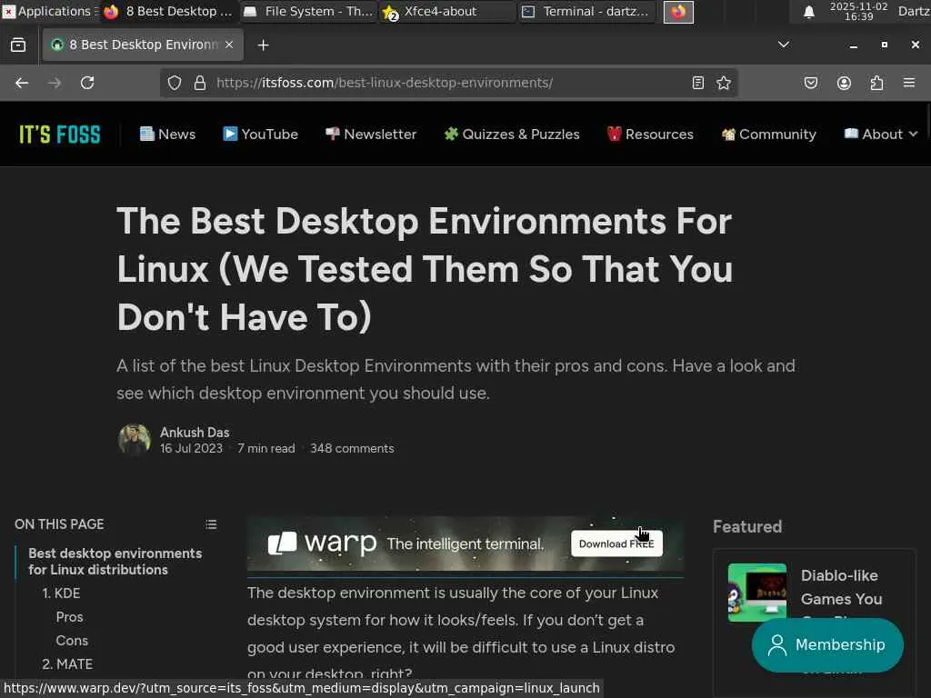The width and height of the screenshot is (931, 698).
Task: Go to Best desktop environments for Linux section
Action: 115,562
